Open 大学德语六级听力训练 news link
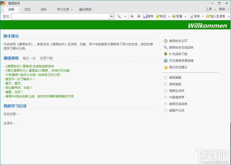Viewport: 231px width, 165px height. [x=34, y=75]
